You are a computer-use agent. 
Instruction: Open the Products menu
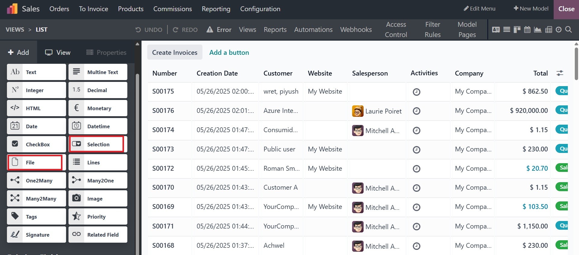(131, 9)
